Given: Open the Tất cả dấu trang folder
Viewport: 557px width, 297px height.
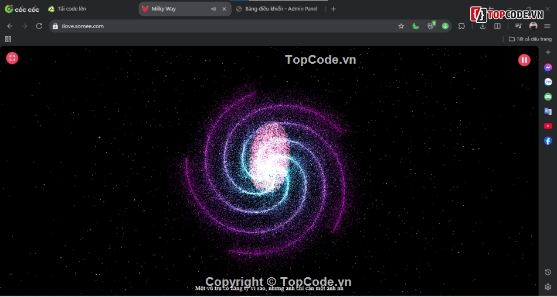Looking at the screenshot, I should 530,39.
